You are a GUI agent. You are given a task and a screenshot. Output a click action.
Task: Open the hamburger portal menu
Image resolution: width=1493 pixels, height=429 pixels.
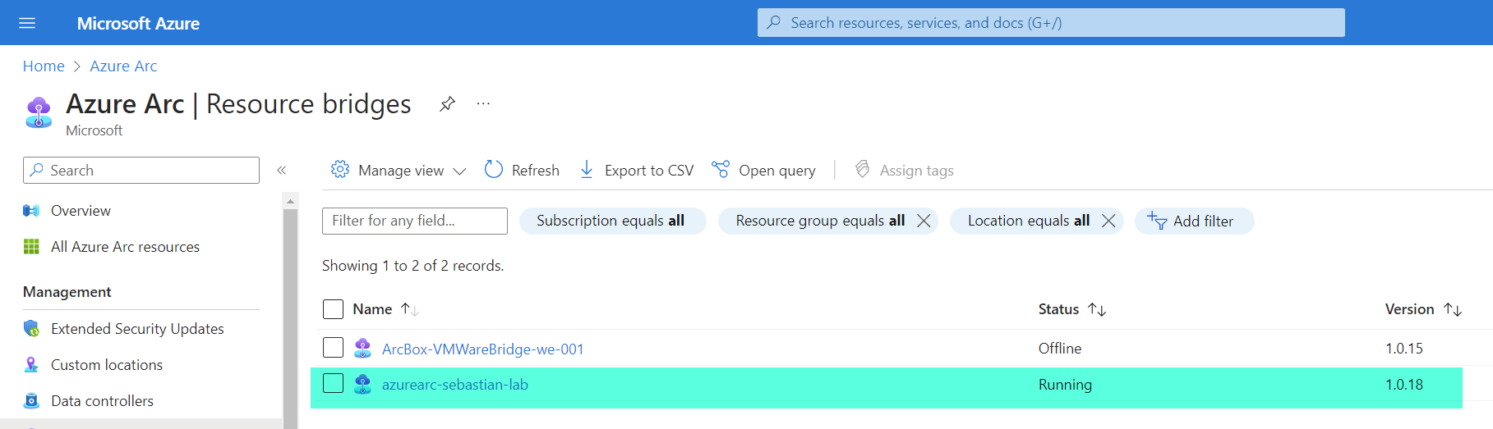[x=27, y=23]
